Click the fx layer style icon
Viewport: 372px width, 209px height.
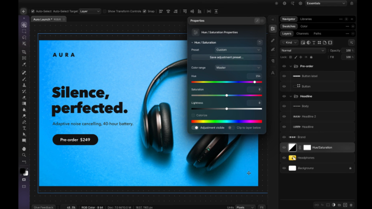coord(323,205)
